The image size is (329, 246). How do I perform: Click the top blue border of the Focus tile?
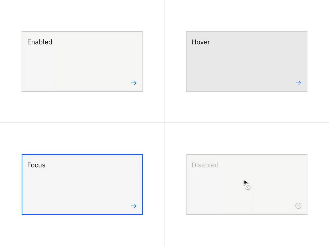pyautogui.click(x=82, y=155)
